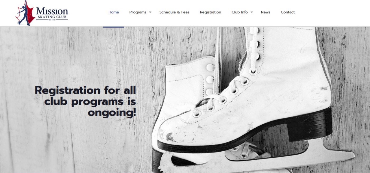370x173 pixels.
Task: Visit the News page
Action: [x=265, y=12]
